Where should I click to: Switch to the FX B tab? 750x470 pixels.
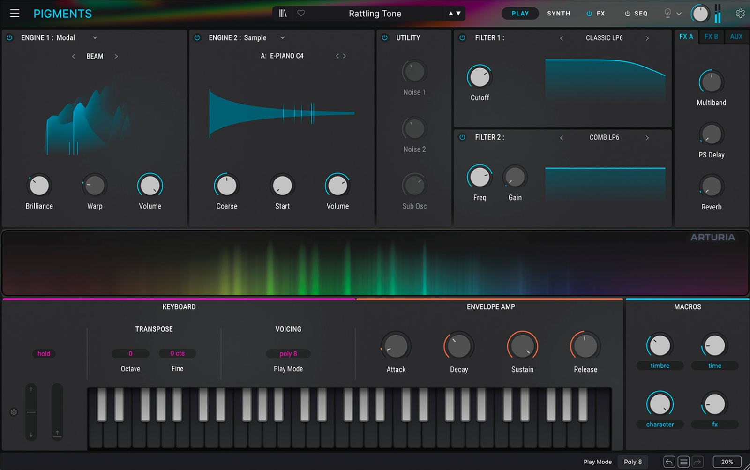coord(711,37)
